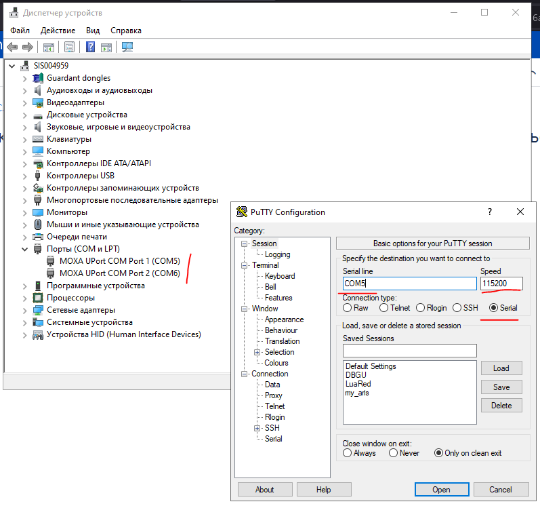Click the About button in PuTTY
Screen dimensions: 540x506
tap(265, 490)
